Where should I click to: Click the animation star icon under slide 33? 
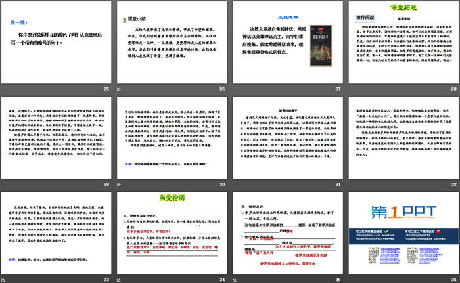(3, 280)
